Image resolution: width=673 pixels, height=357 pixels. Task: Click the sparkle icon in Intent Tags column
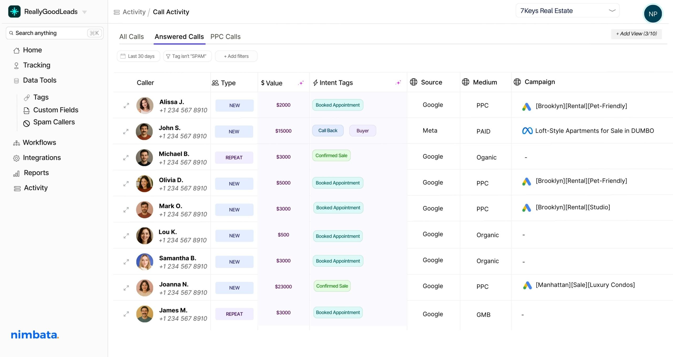click(x=398, y=83)
